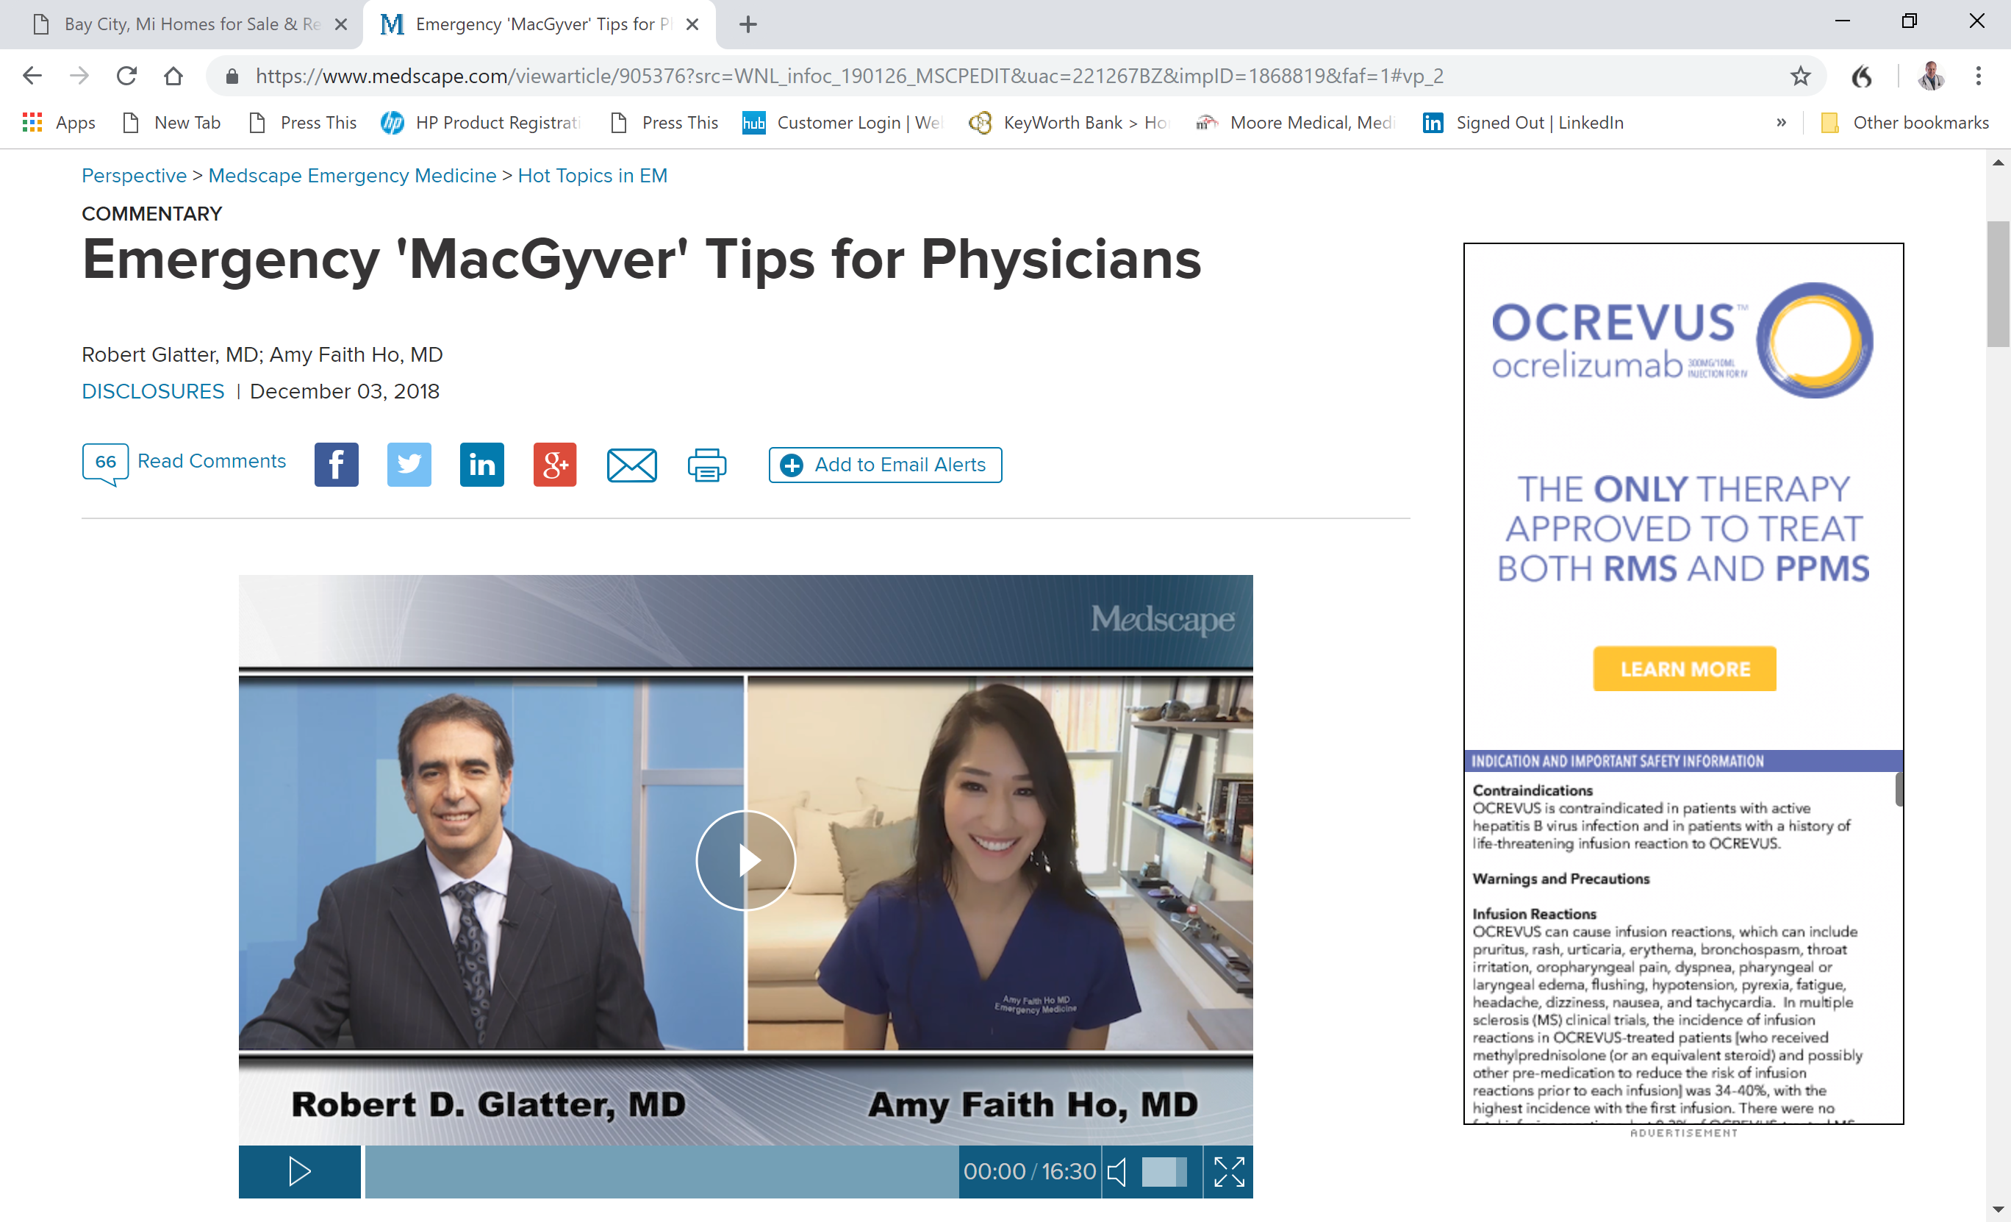The image size is (2011, 1222).
Task: Expand hidden bookmarks with double chevron
Action: point(1781,123)
